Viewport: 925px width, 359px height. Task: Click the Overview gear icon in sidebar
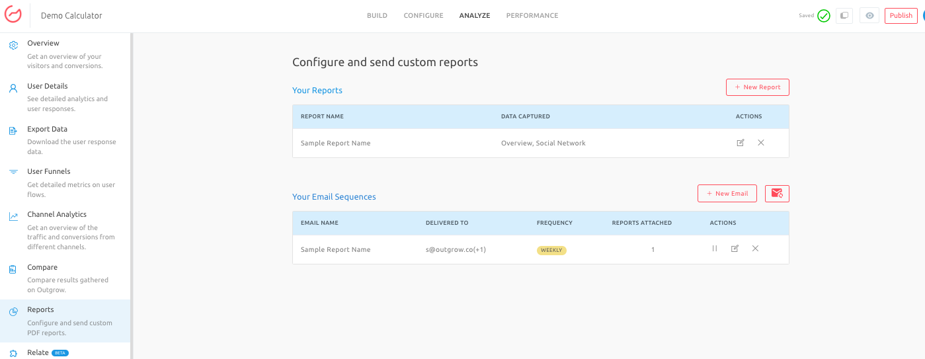click(13, 46)
